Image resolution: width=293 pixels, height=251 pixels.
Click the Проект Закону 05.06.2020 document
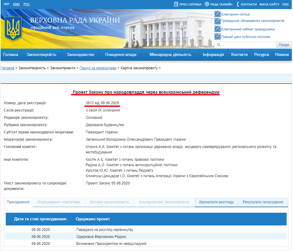[108, 183]
